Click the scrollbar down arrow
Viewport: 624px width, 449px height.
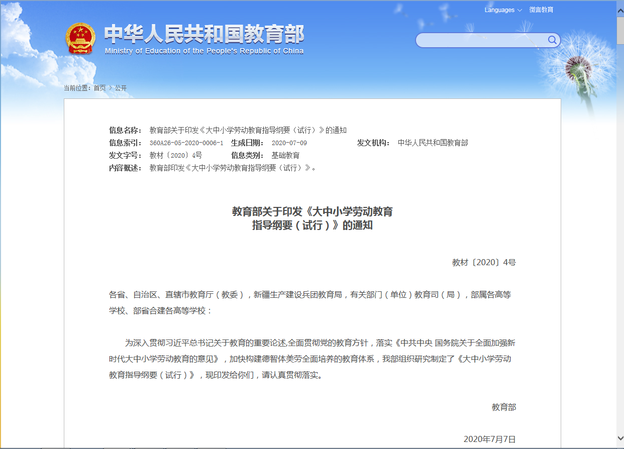620,438
